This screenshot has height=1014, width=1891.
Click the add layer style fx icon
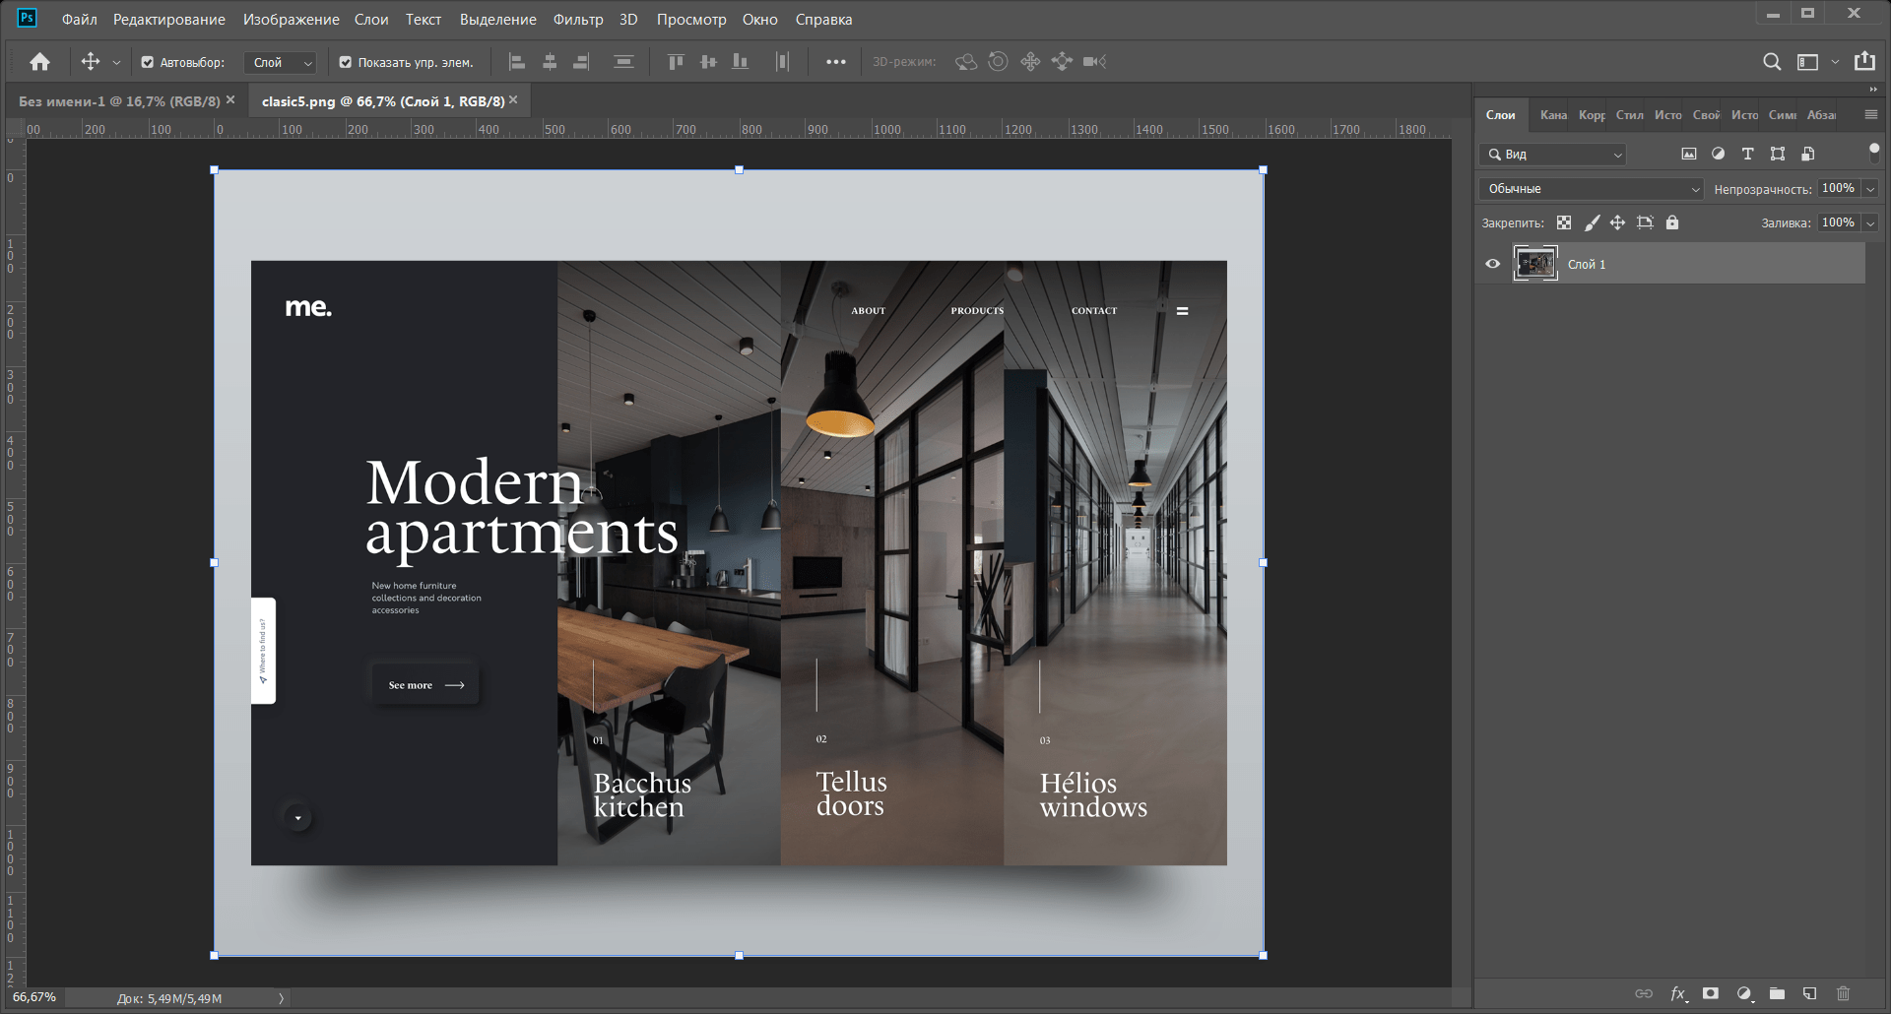[1678, 993]
